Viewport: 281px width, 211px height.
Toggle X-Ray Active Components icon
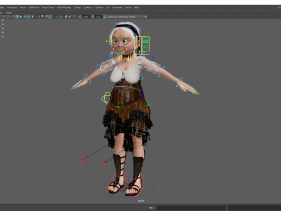point(70,16)
